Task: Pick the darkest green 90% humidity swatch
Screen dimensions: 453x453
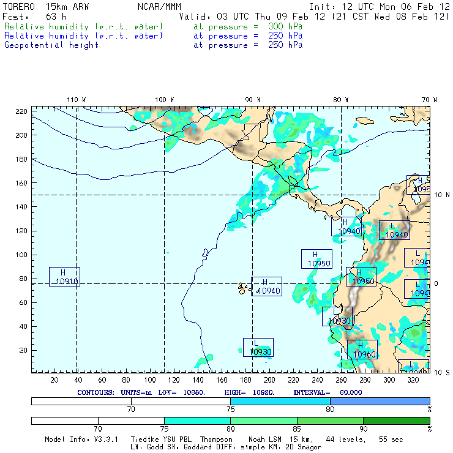Action: tap(397, 421)
